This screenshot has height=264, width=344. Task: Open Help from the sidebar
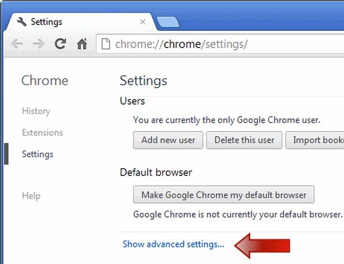click(x=31, y=195)
